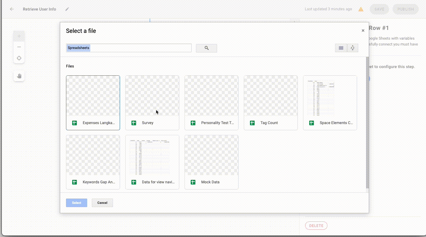
Task: Edit the Retrieve User Info title
Action: tap(67, 9)
